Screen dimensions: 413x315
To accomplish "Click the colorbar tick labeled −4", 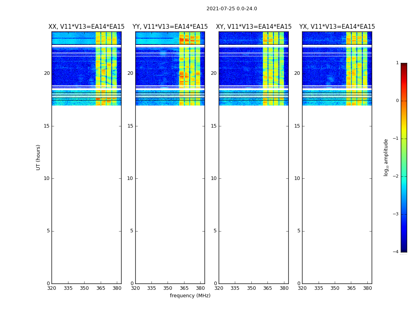I will click(x=396, y=252).
